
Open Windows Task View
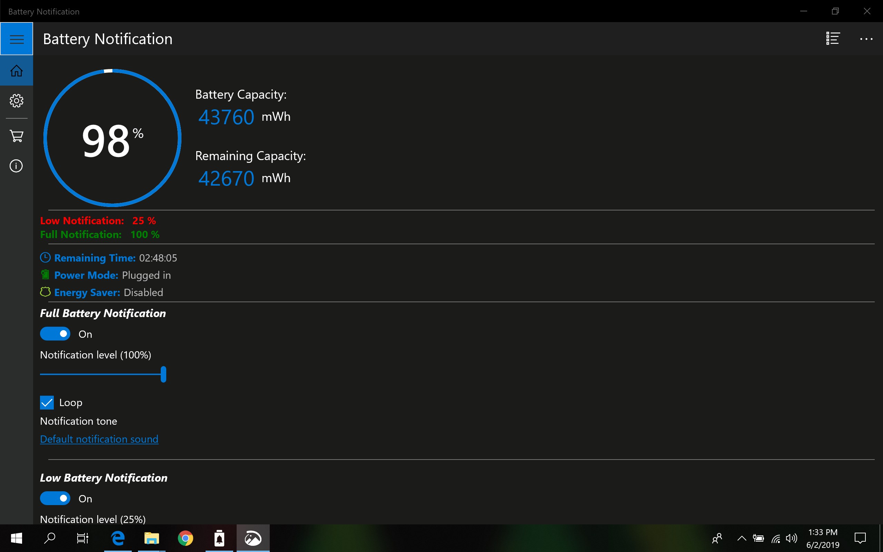click(82, 538)
